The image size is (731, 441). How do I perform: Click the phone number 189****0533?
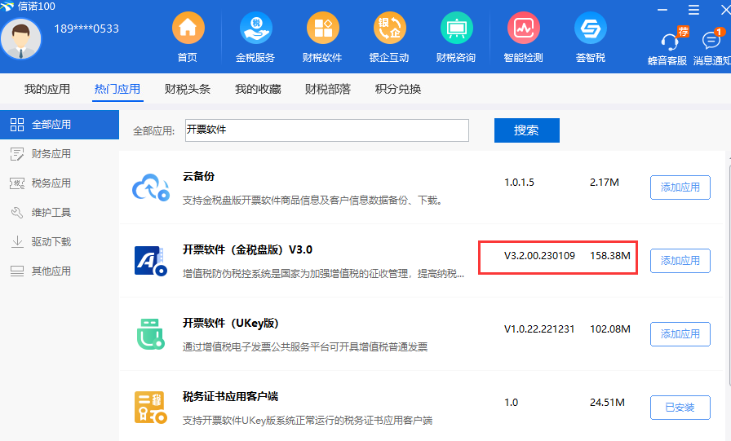point(86,29)
